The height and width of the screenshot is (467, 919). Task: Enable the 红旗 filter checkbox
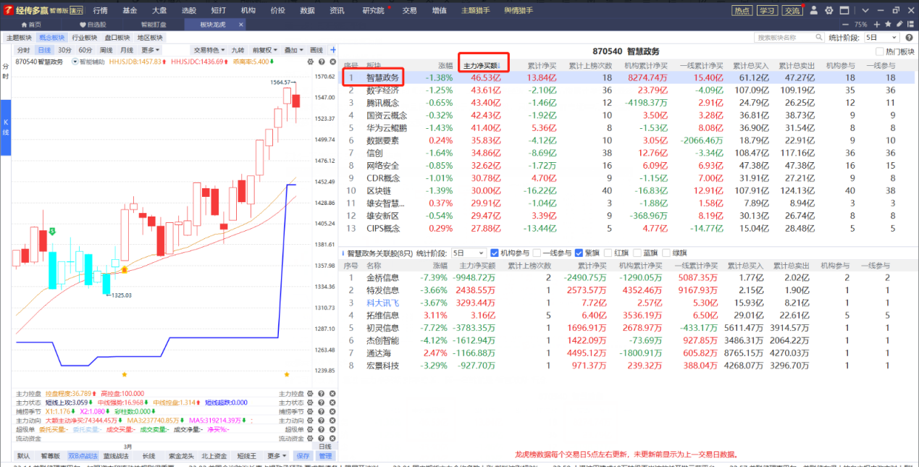pos(608,253)
